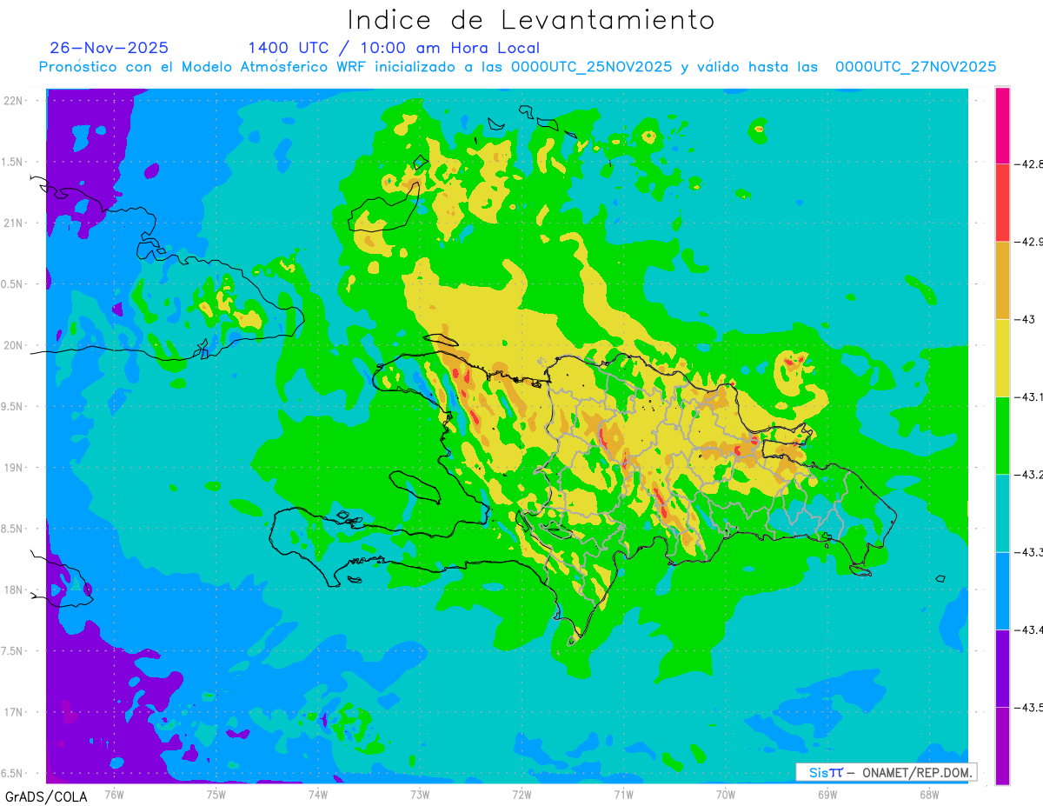Select the teal swatch in the color bar
Screen dimensions: 1043x806
click(x=1003, y=513)
